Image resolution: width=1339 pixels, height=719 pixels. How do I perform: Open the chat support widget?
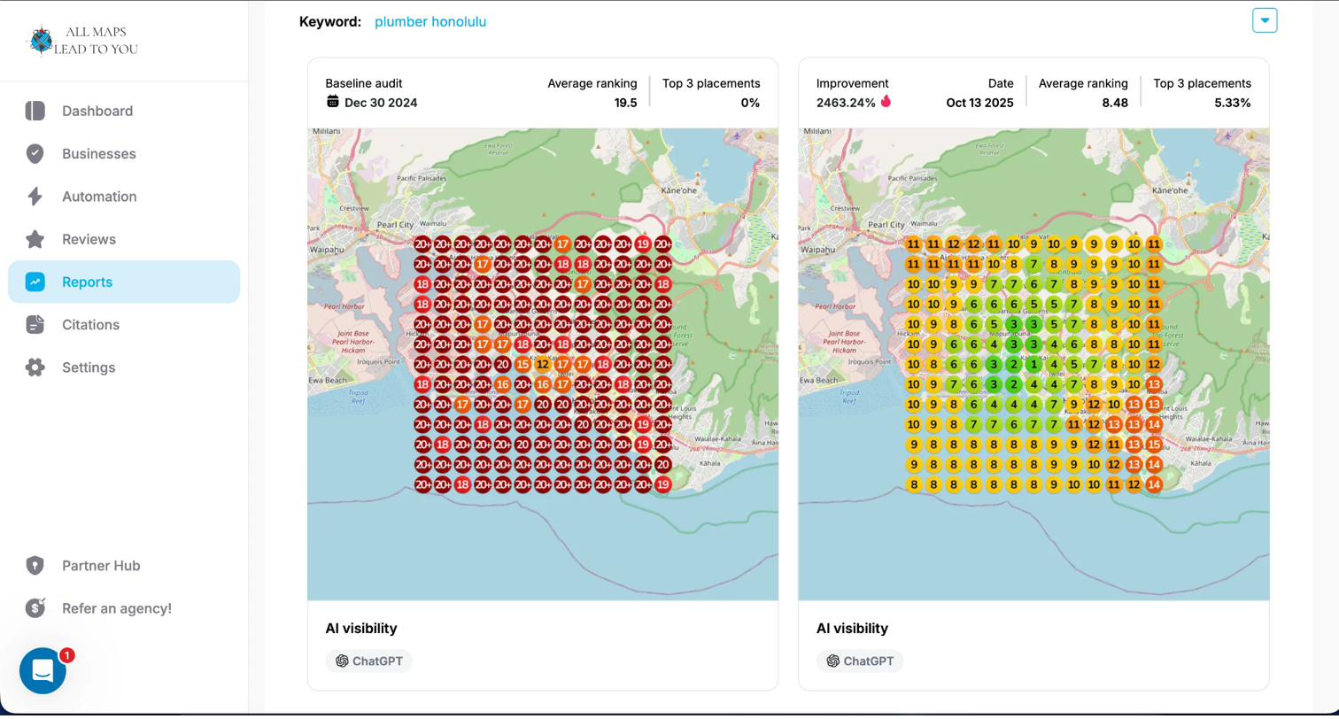tap(43, 671)
